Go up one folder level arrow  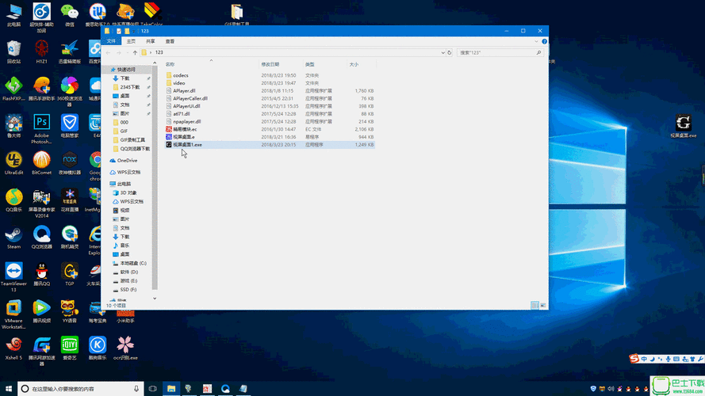tap(135, 52)
